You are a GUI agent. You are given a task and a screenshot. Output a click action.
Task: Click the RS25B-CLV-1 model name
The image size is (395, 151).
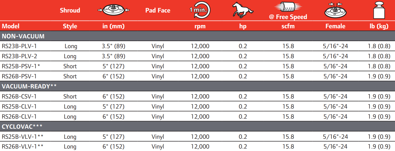coord(19,107)
